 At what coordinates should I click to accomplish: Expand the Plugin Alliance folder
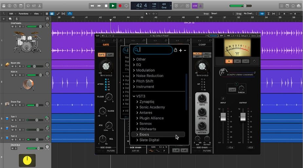pyautogui.click(x=150, y=118)
